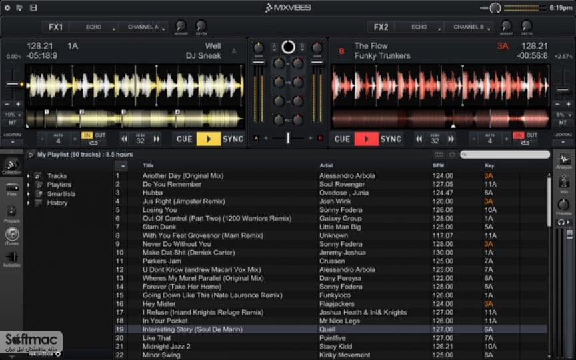Expand the Smartlists tree node
Viewport: 576px width, 360px height.
point(28,193)
